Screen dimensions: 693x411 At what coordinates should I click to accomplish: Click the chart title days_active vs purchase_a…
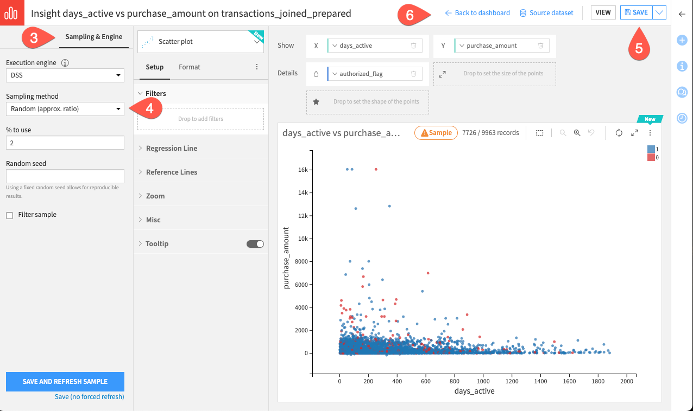(x=341, y=133)
